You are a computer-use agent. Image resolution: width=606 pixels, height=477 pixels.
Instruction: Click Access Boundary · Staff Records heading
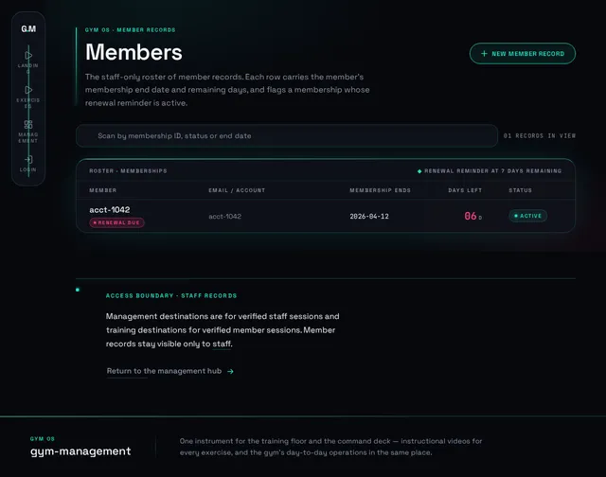(x=171, y=296)
